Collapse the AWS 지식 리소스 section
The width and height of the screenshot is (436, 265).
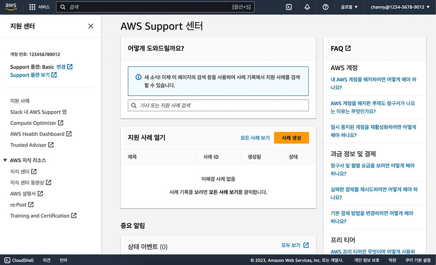(x=5, y=160)
